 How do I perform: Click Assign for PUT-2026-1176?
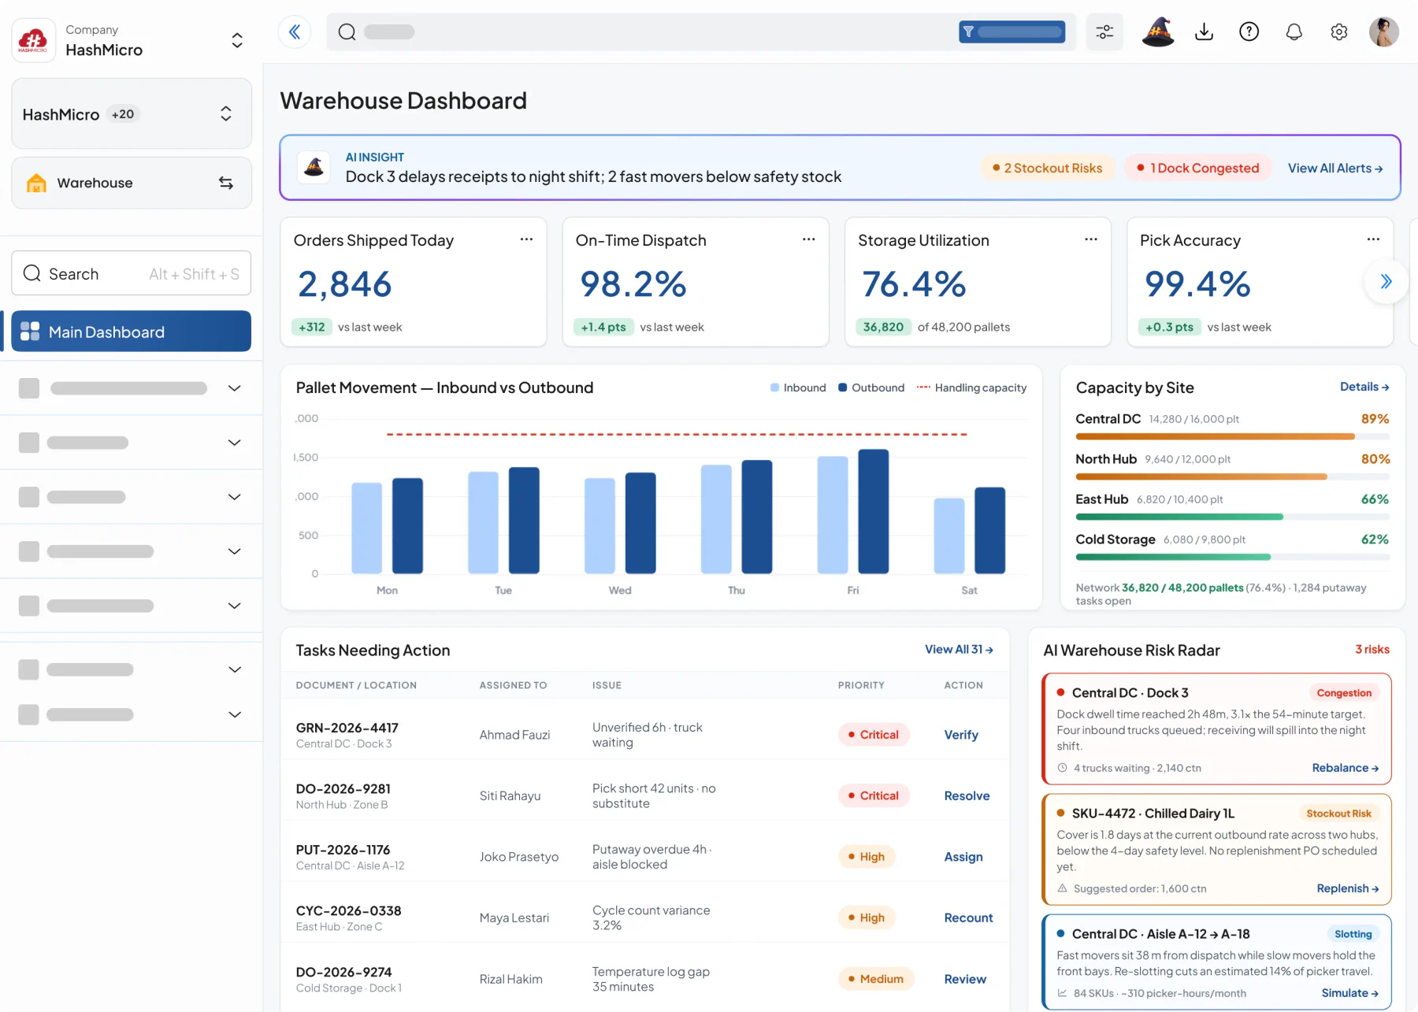pyautogui.click(x=963, y=857)
